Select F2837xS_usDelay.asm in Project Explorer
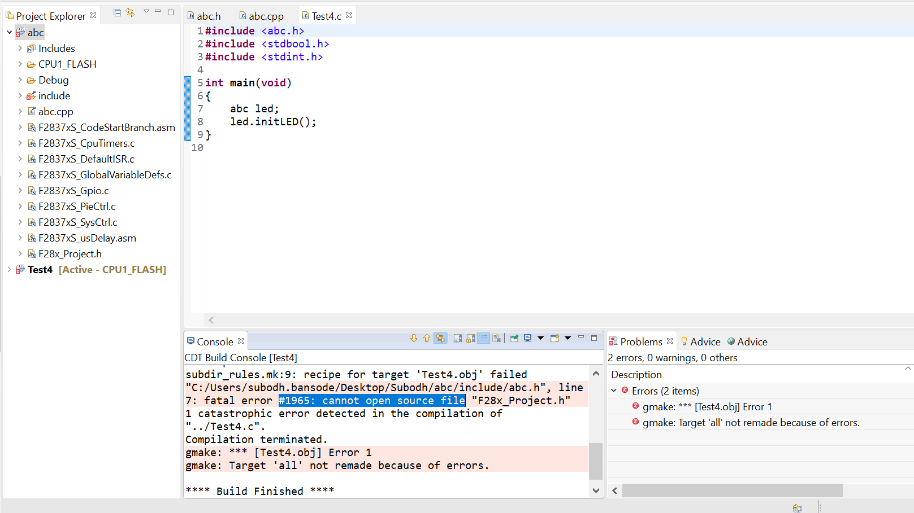This screenshot has height=513, width=914. pyautogui.click(x=87, y=238)
